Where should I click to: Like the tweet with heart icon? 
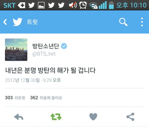93,117
